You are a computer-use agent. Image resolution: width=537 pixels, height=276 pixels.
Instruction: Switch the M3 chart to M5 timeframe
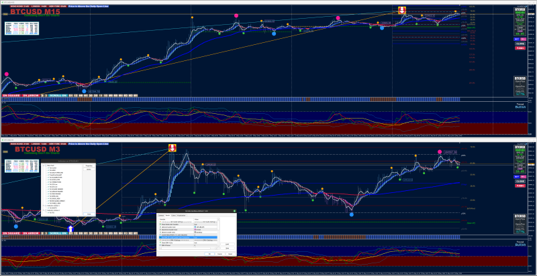pos(115,234)
